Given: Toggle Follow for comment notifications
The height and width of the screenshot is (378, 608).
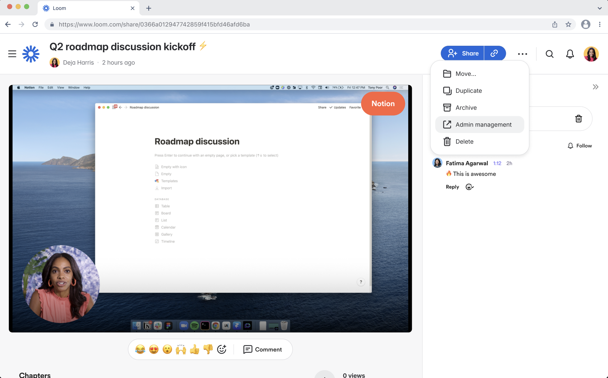Looking at the screenshot, I should [x=580, y=146].
